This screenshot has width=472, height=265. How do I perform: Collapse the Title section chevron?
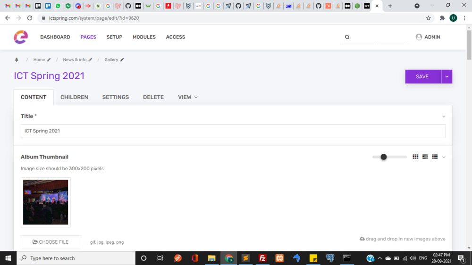coord(444,116)
